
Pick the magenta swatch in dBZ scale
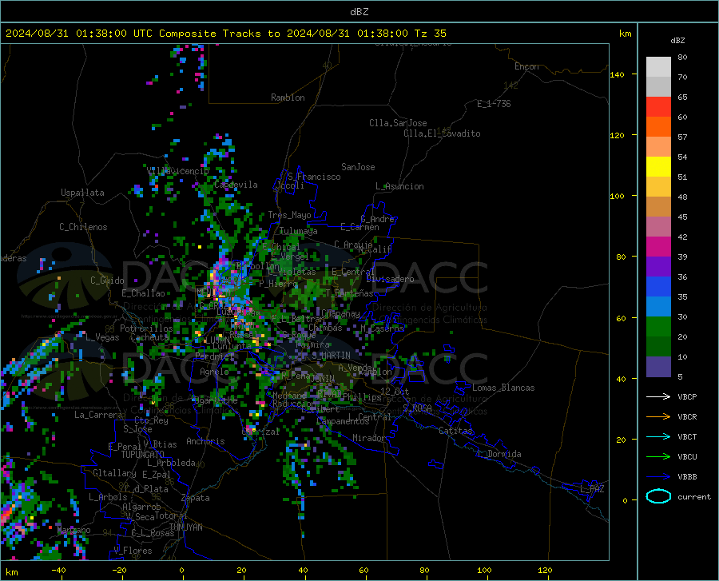click(658, 247)
